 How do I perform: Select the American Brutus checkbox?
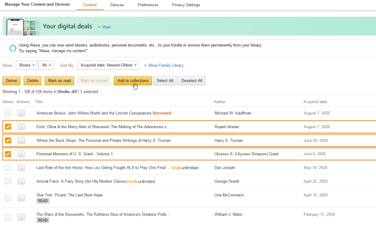click(x=8, y=113)
